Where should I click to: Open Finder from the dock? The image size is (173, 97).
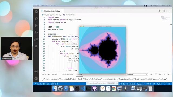55,88
